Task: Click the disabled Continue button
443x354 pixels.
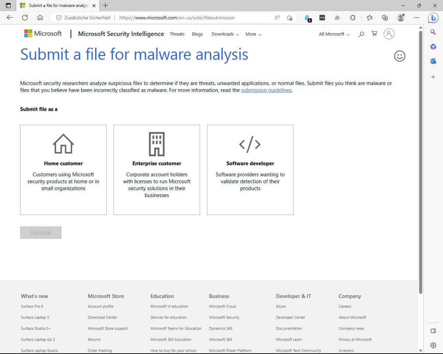Action: [41, 233]
